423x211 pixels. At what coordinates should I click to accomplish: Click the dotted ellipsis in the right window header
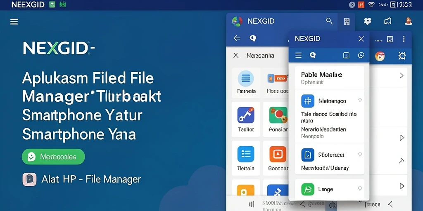pyautogui.click(x=378, y=41)
